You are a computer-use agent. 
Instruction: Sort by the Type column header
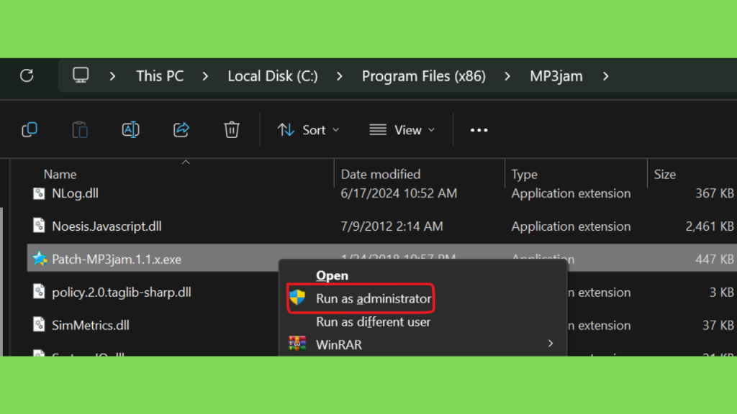click(524, 174)
